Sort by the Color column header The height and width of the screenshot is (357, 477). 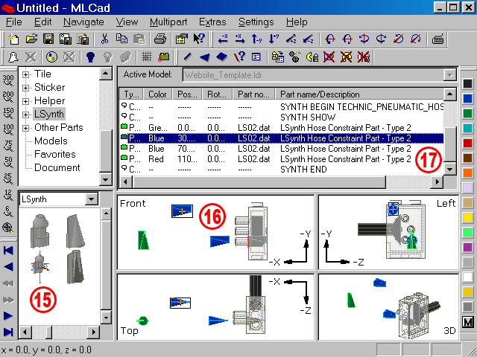[157, 94]
